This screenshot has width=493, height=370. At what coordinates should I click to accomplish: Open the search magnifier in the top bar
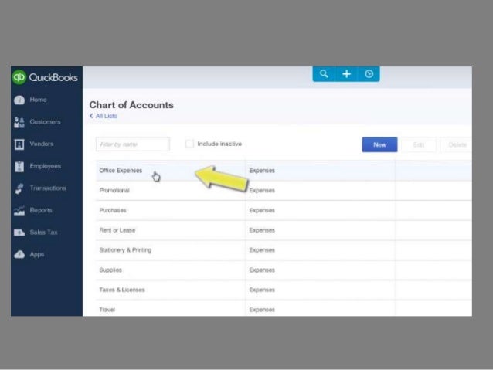tap(324, 74)
